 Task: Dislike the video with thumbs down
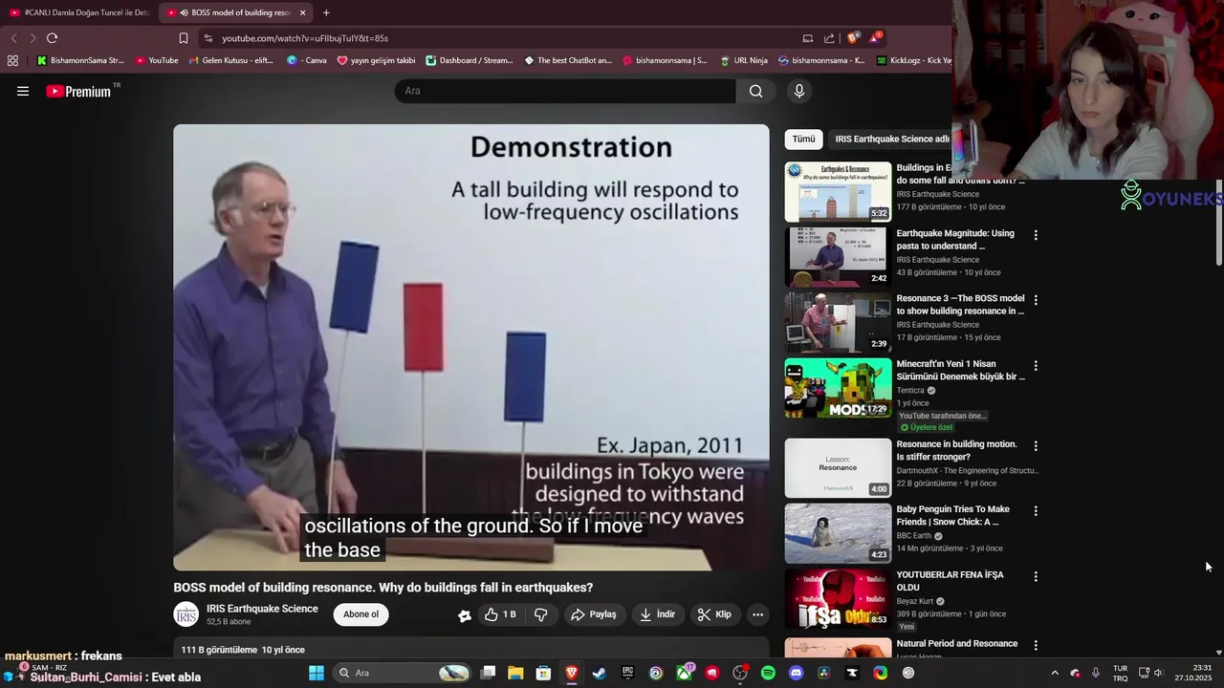(540, 614)
